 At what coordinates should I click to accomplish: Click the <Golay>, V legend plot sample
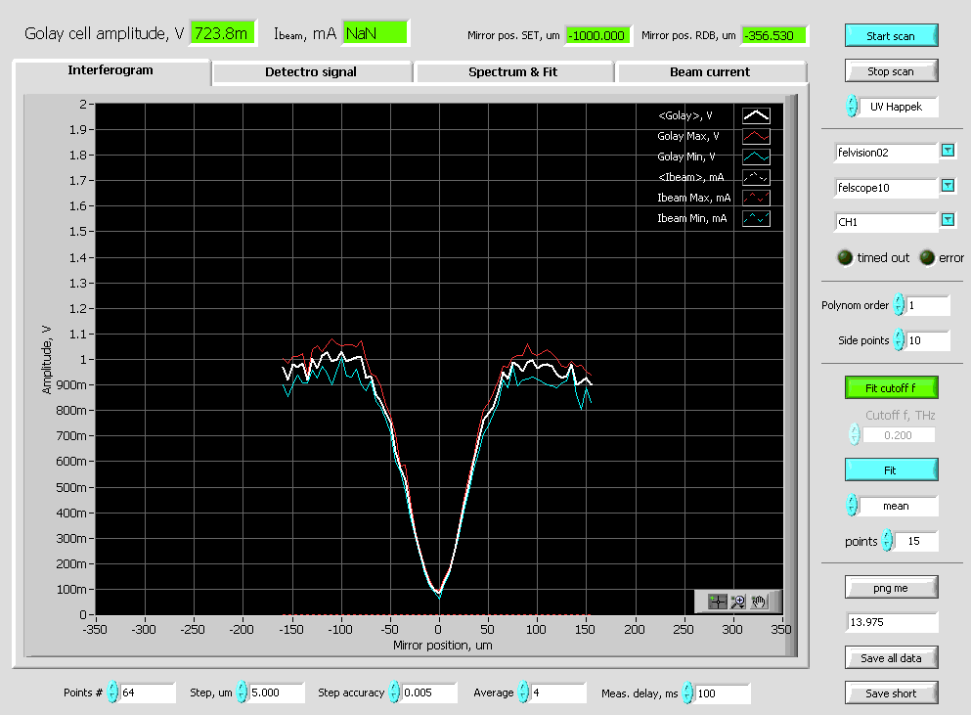[756, 115]
